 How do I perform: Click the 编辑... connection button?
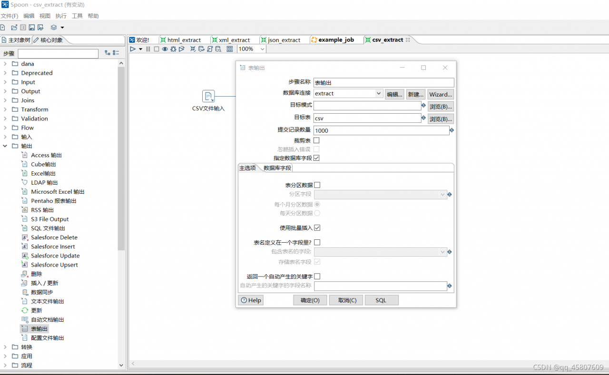coord(395,94)
